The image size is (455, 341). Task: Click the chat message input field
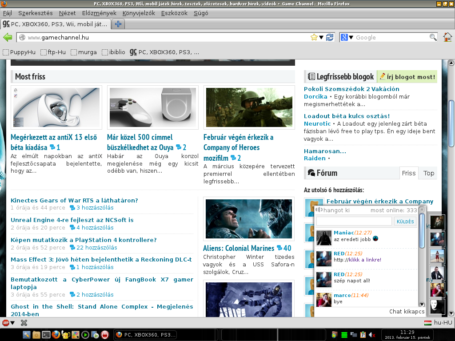(x=354, y=221)
